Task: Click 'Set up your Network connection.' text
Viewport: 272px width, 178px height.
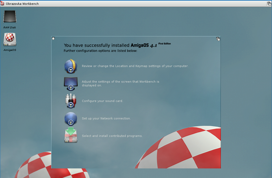Action: (106, 118)
